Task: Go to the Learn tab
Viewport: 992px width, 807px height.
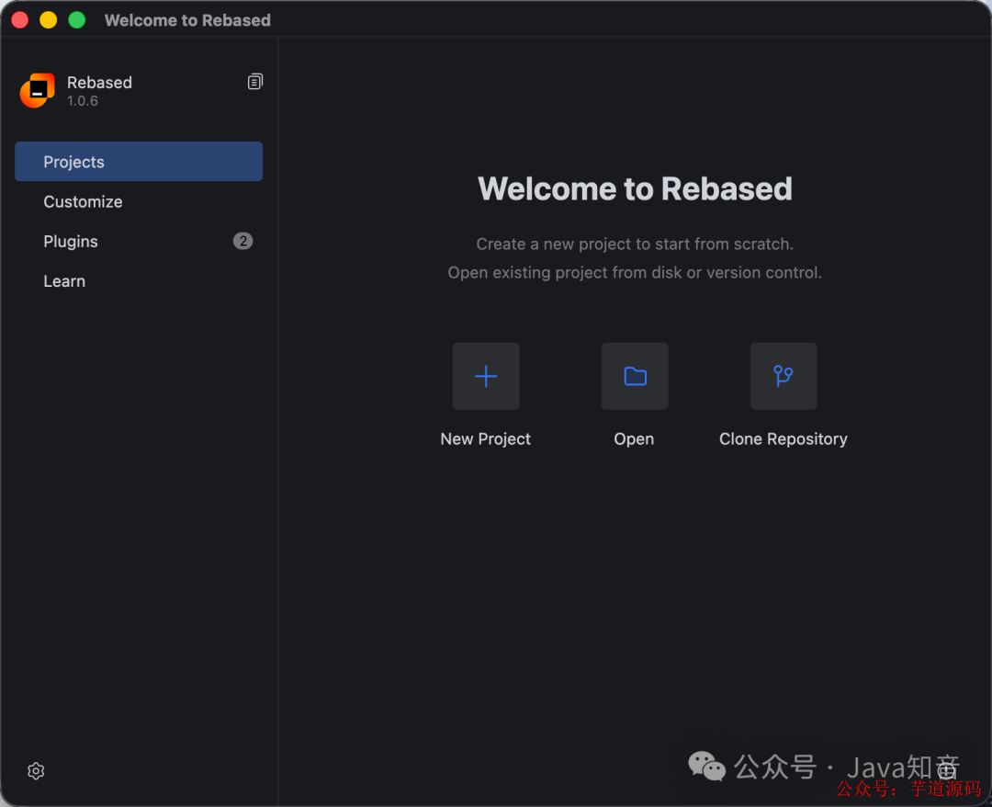Action: (139, 281)
